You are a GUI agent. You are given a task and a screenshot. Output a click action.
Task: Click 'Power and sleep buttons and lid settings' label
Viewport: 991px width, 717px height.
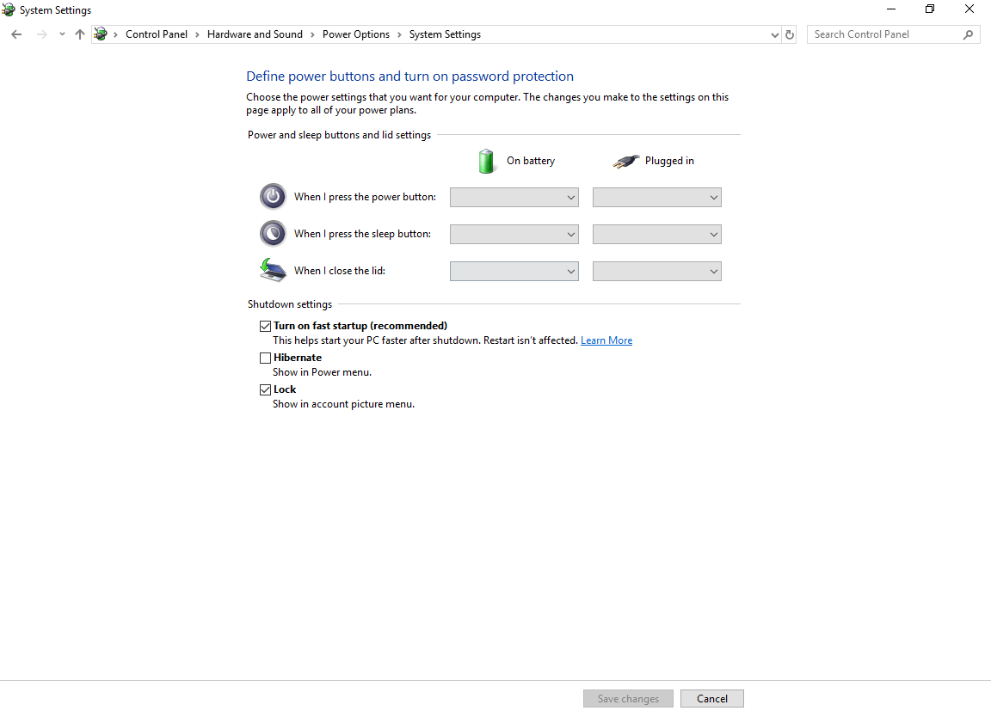click(x=339, y=135)
